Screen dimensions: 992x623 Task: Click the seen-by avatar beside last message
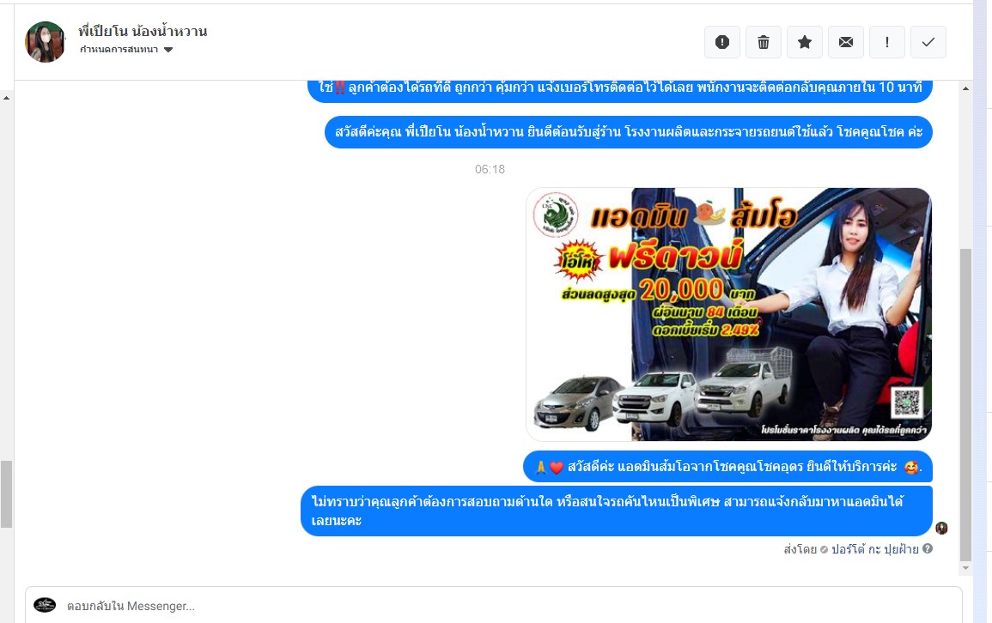coord(941,529)
